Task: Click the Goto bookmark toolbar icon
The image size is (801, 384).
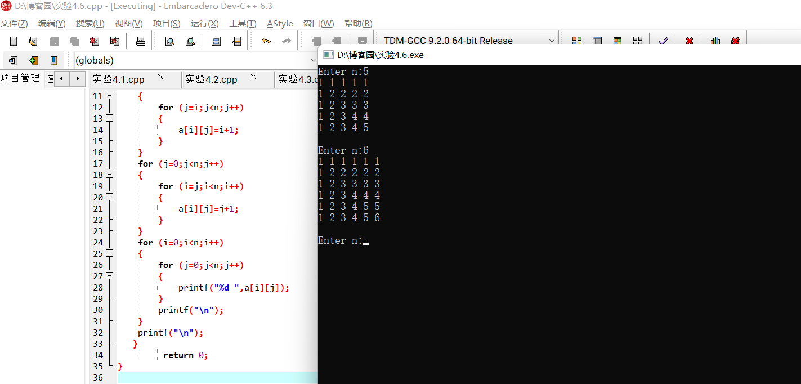Action: pos(236,41)
